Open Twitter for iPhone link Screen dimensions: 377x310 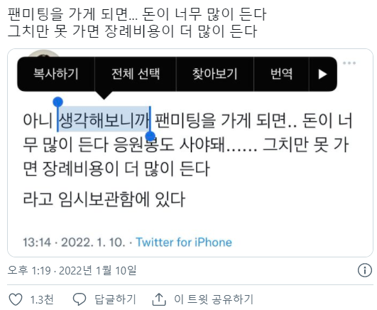pyautogui.click(x=184, y=242)
